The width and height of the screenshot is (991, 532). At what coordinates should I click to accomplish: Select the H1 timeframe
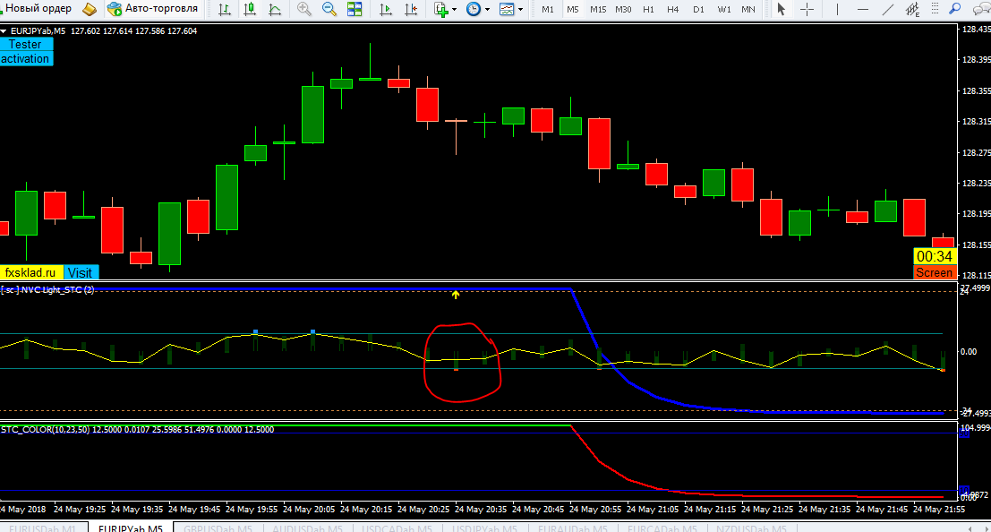648,10
